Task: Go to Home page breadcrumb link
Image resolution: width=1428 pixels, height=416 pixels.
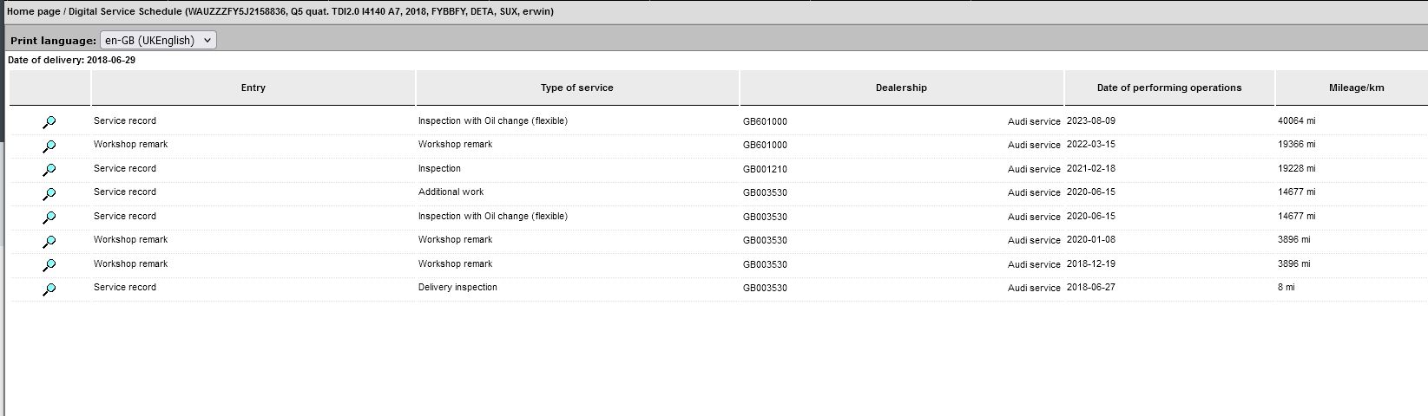Action: coord(33,11)
